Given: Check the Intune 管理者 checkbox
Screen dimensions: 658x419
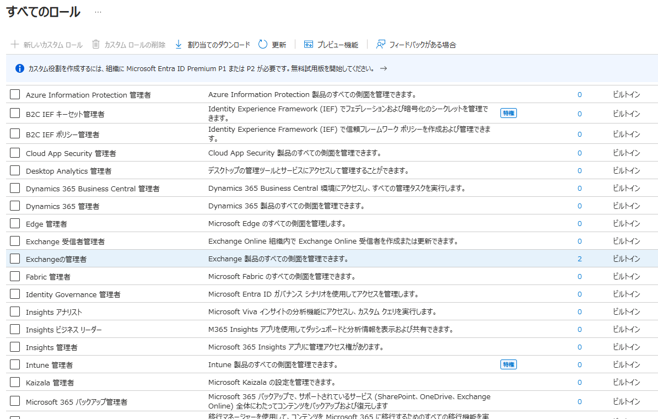Looking at the screenshot, I should point(15,364).
